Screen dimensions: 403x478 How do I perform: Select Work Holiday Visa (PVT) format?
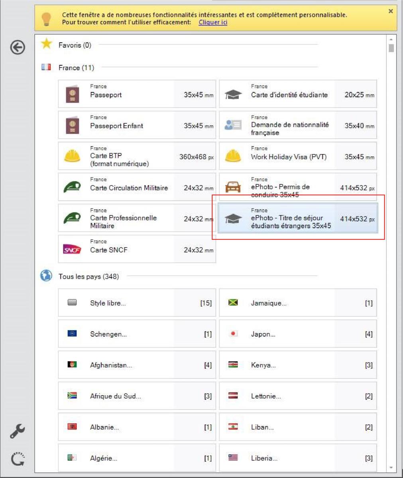297,156
